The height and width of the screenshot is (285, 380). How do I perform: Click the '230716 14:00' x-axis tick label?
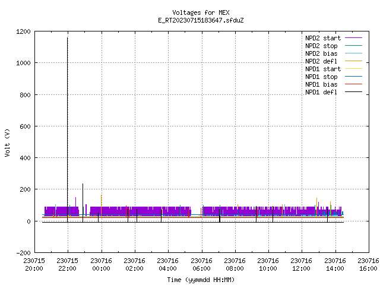[x=335, y=265]
